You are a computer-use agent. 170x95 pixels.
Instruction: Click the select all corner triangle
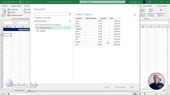(x=2, y=27)
